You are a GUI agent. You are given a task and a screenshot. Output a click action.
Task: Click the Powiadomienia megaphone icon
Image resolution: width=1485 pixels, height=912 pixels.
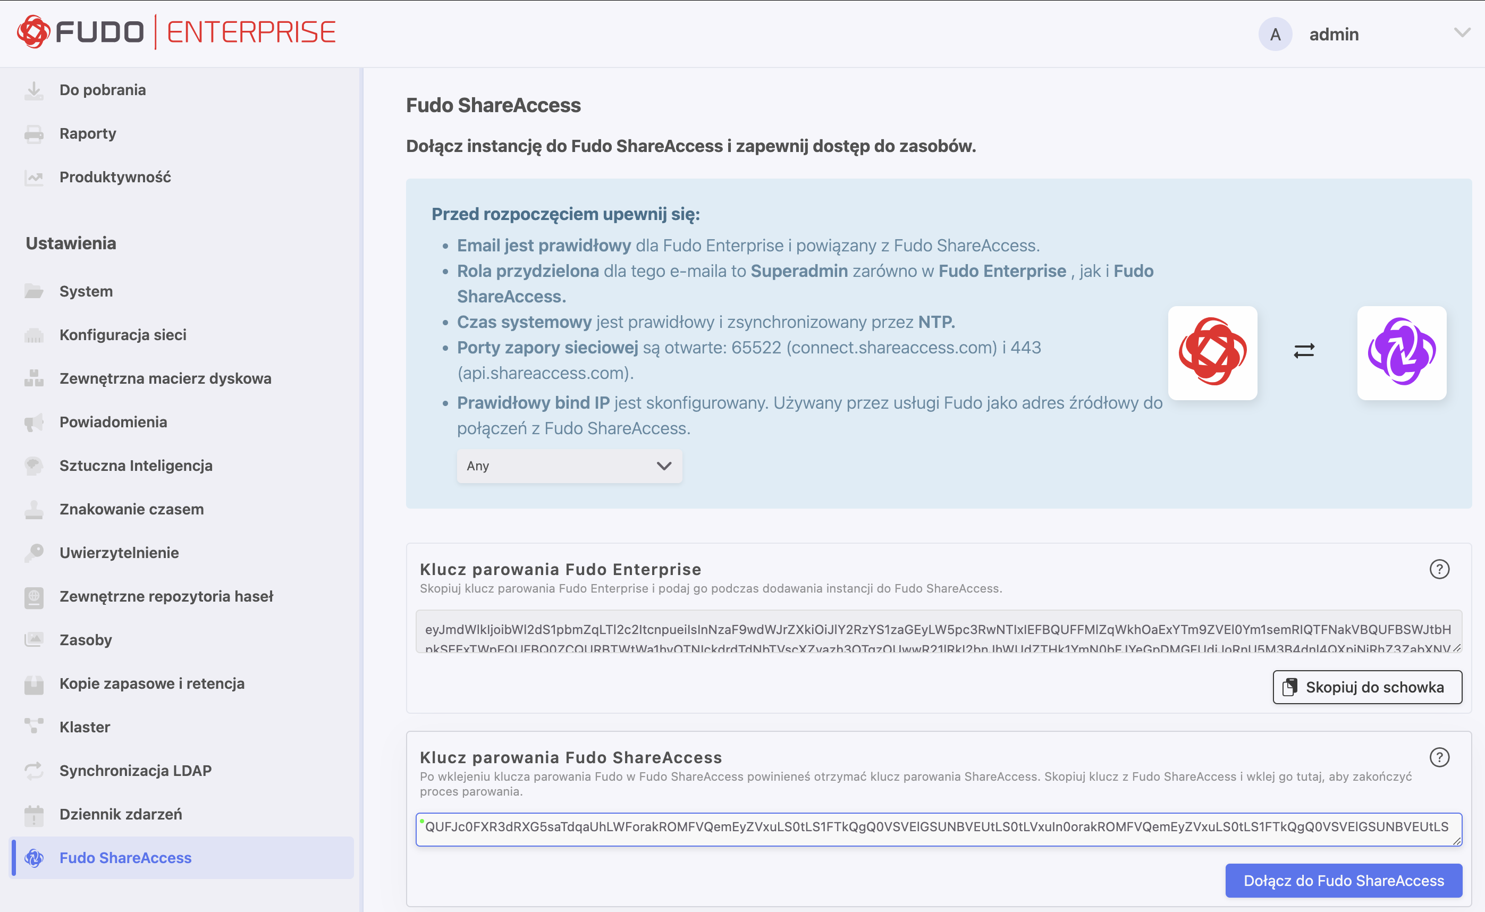(x=34, y=422)
